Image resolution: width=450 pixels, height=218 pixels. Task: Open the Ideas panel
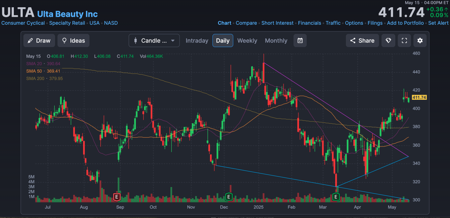(73, 41)
